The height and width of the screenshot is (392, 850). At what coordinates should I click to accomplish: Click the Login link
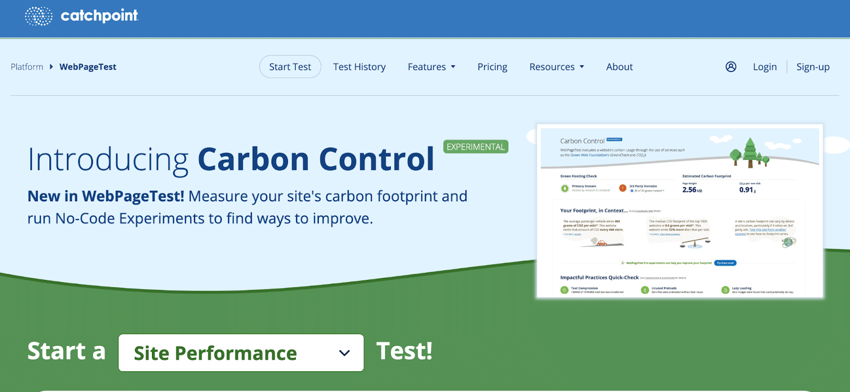point(765,67)
